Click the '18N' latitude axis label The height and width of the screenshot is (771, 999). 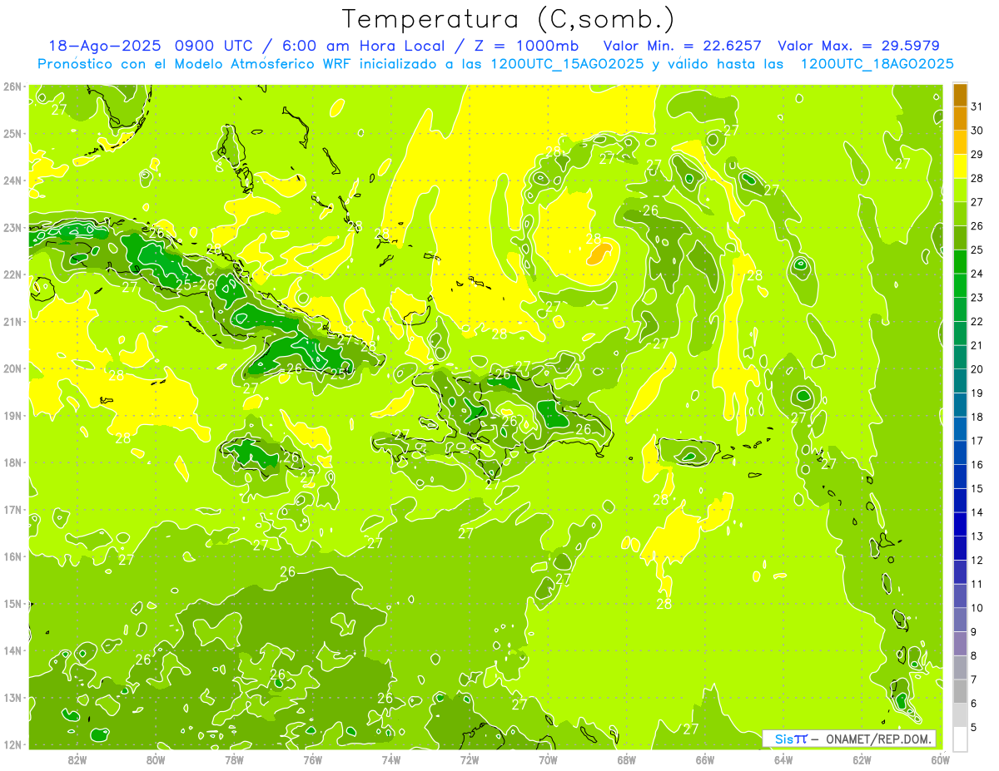12,462
